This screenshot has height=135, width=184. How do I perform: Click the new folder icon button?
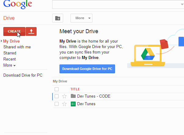pos(58,18)
